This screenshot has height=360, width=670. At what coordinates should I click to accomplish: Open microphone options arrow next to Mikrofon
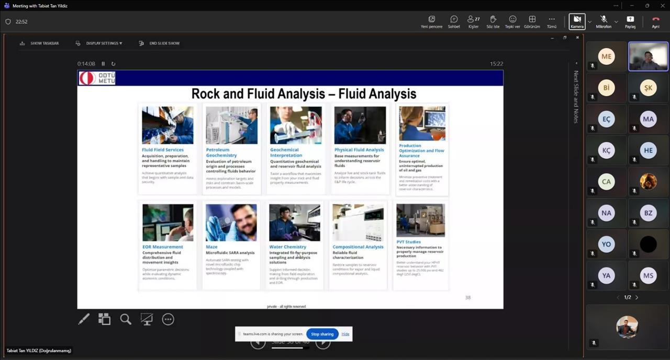pos(616,22)
